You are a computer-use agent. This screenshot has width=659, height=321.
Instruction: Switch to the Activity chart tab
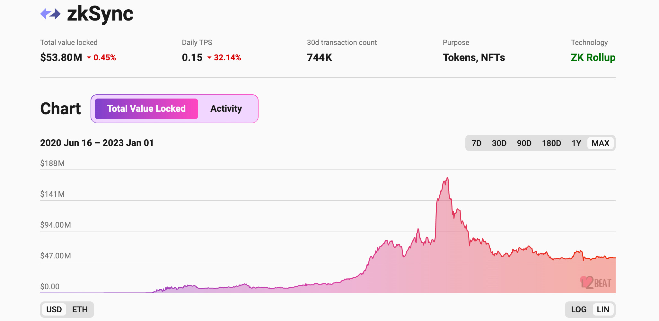coord(226,108)
